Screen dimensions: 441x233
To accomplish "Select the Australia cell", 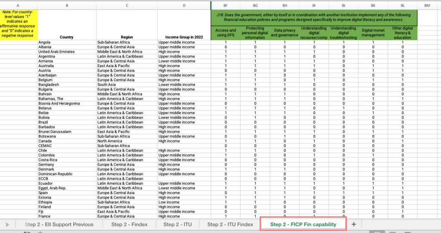I will [x=67, y=66].
